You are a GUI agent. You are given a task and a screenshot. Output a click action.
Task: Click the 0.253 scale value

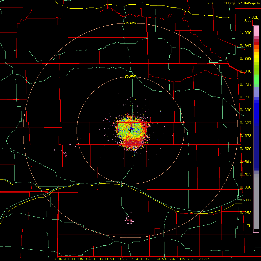coord(246,213)
